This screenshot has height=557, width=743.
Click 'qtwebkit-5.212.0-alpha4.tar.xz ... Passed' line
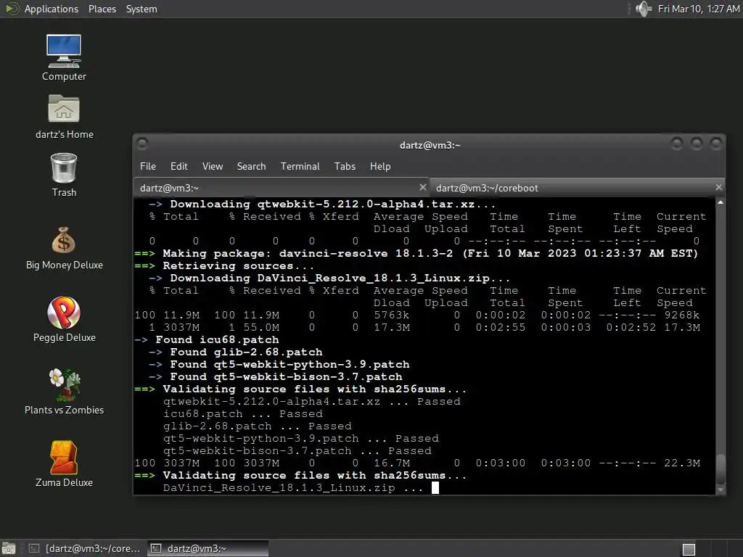coord(312,401)
